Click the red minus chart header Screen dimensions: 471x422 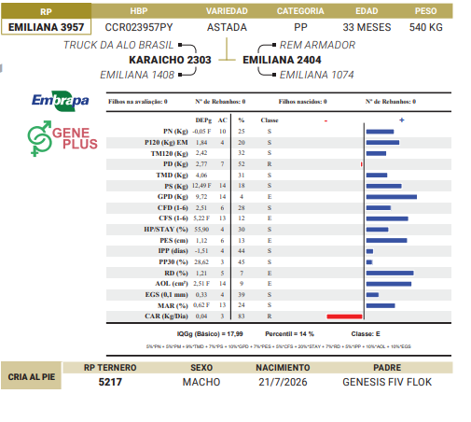326,120
